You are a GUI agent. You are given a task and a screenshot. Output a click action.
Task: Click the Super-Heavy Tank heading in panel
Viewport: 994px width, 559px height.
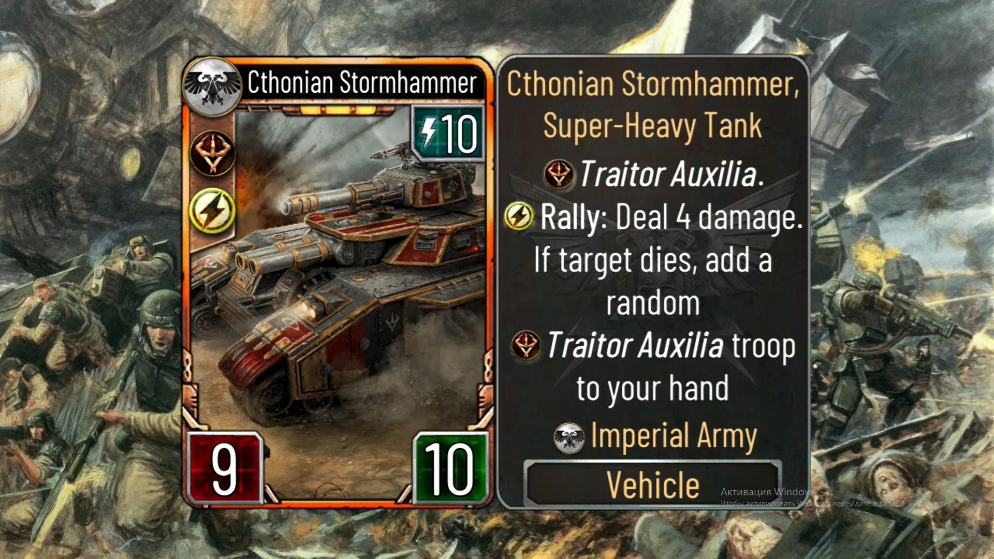pos(652,126)
